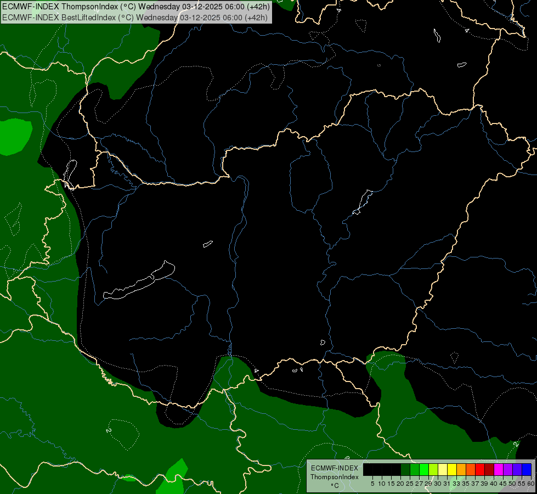Click the legend tick value 33
This screenshot has height=494, width=537.
click(x=456, y=484)
